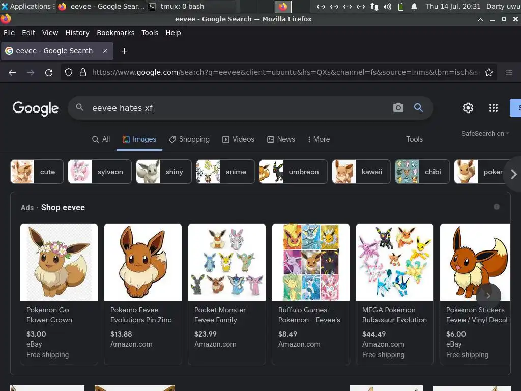Go back to previous page
The height and width of the screenshot is (391, 521).
[x=12, y=72]
